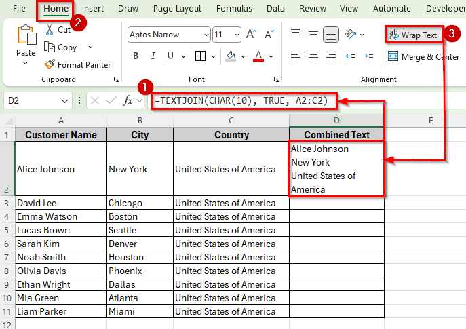This screenshot has width=466, height=329.
Task: Expand the Font Color options arrow
Action: point(271,56)
